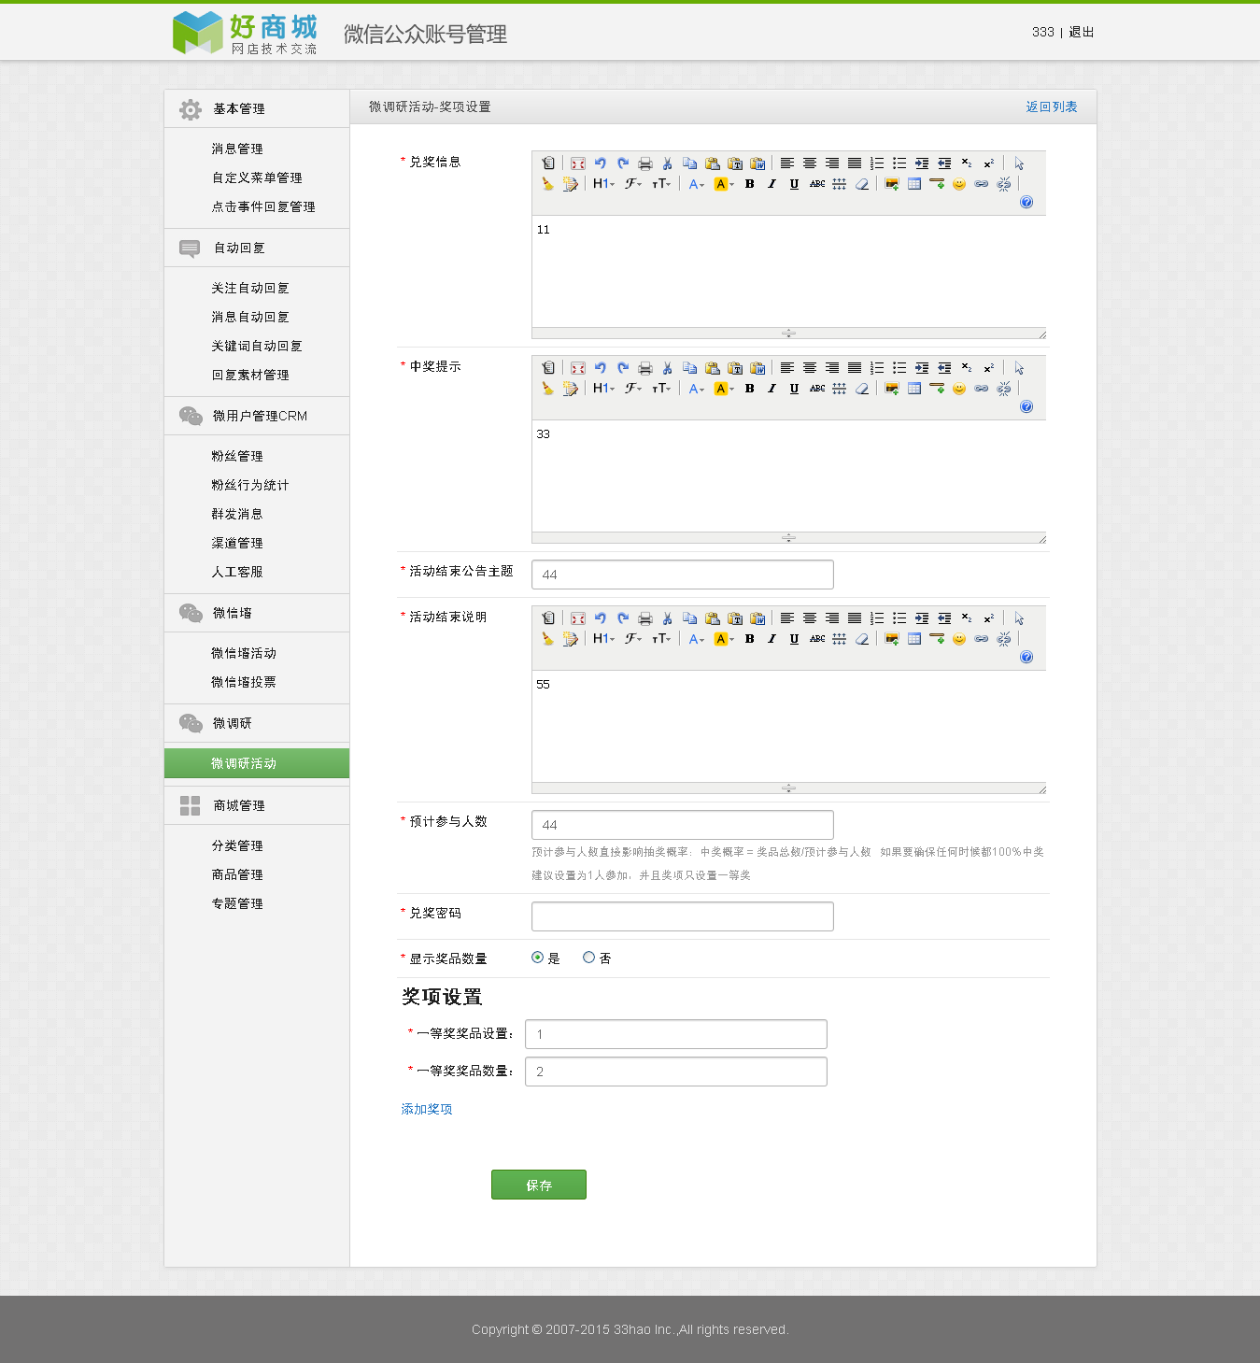
Task: Click the 兑奖密码 input field
Action: coord(683,916)
